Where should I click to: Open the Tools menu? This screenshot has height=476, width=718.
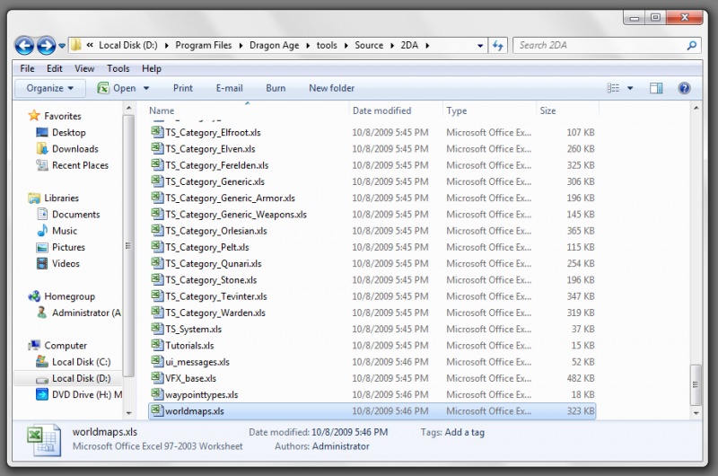[118, 68]
